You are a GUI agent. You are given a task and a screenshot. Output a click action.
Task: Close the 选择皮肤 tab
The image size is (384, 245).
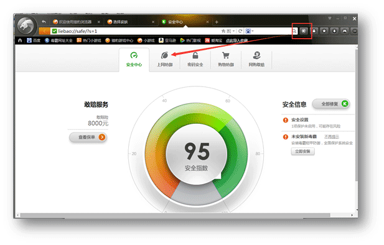(153, 22)
